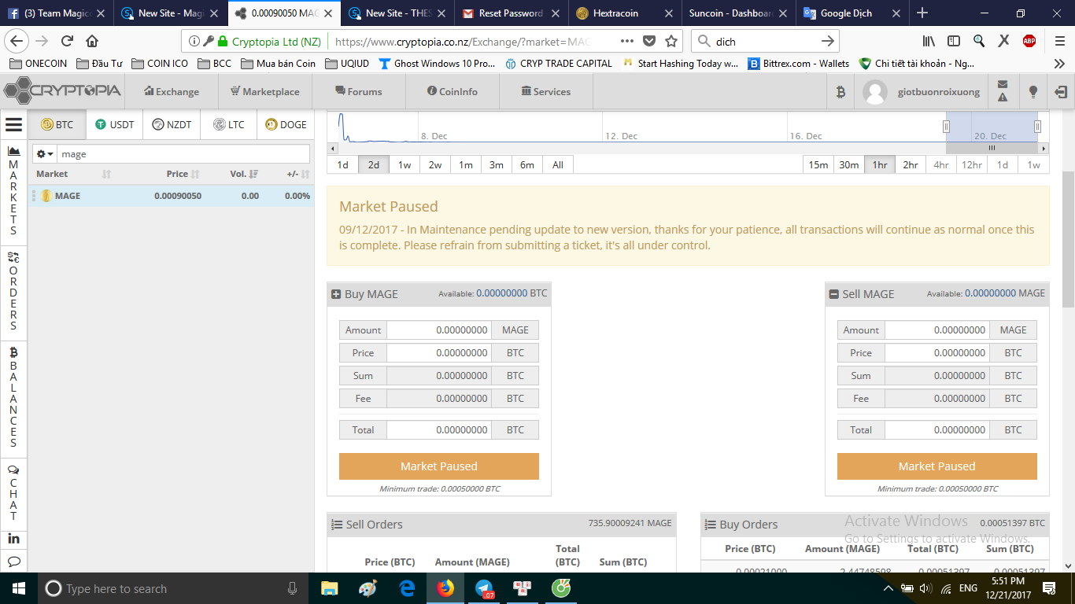Screen dimensions: 1075x604
Task: Set chart range to 2w
Action: (435, 164)
